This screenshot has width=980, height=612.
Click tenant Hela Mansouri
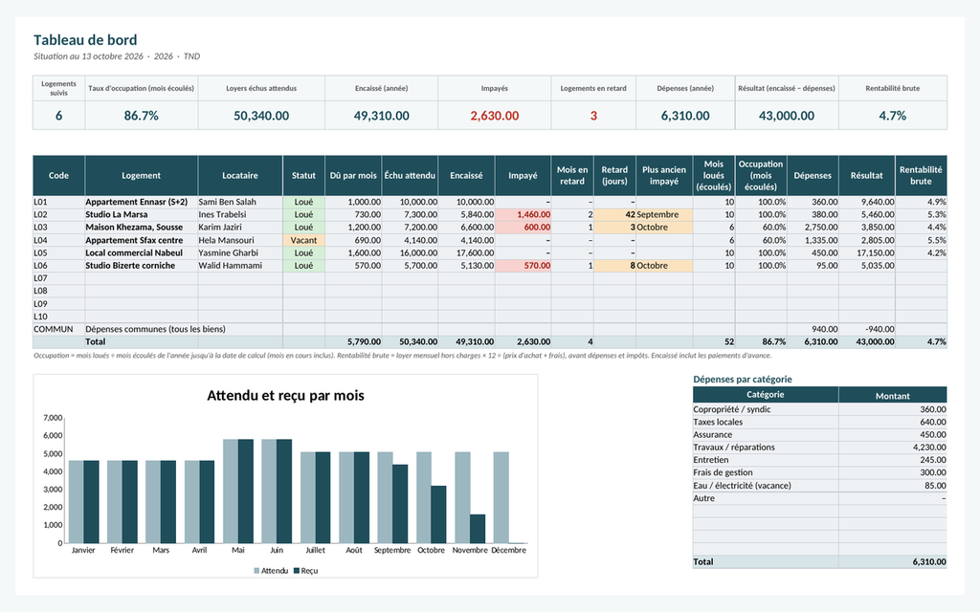240,240
